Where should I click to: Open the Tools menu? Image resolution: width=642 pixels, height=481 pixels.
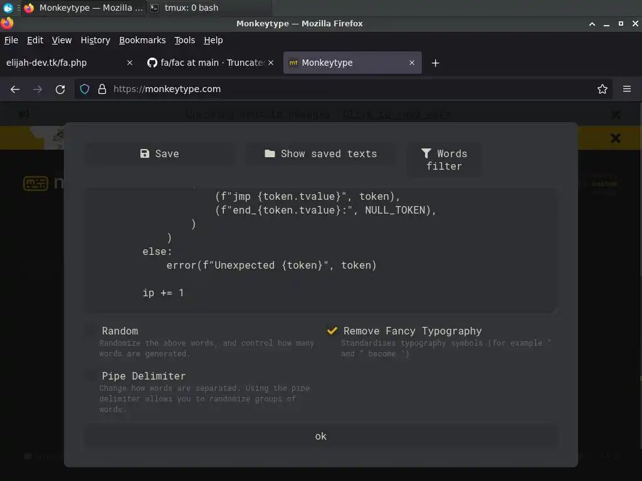pos(185,40)
